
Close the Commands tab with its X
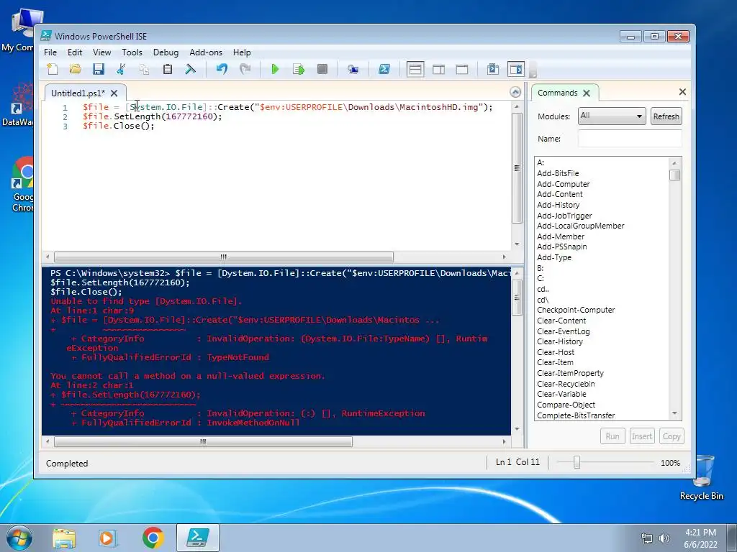pos(587,93)
